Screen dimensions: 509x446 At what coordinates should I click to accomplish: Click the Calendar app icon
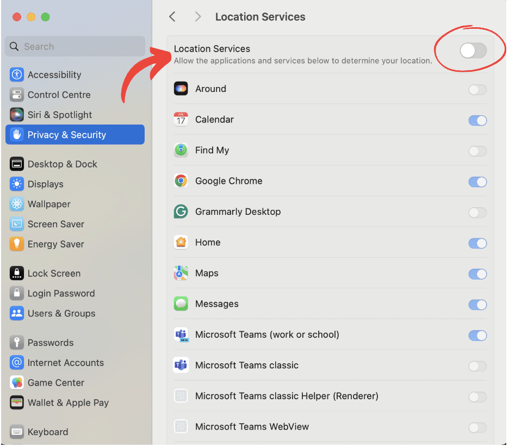tap(181, 120)
